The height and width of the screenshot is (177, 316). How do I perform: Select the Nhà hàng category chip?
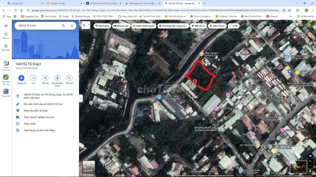(x=102, y=26)
